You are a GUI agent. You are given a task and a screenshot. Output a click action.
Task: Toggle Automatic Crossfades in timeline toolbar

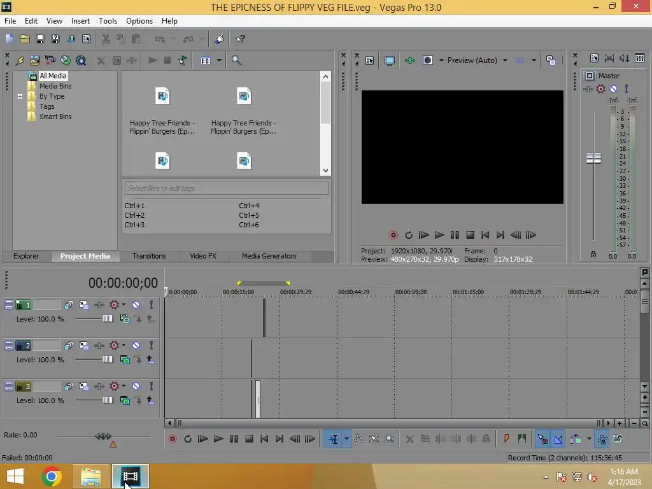click(558, 439)
